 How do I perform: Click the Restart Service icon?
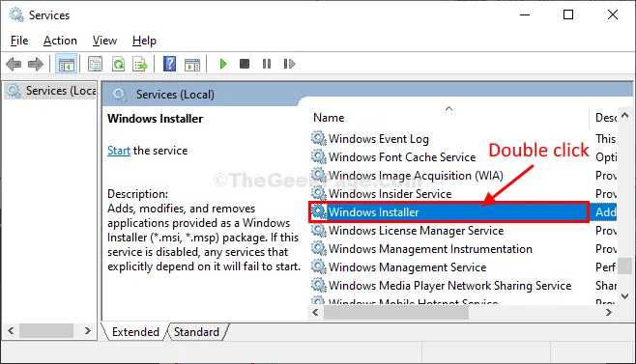coord(289,64)
